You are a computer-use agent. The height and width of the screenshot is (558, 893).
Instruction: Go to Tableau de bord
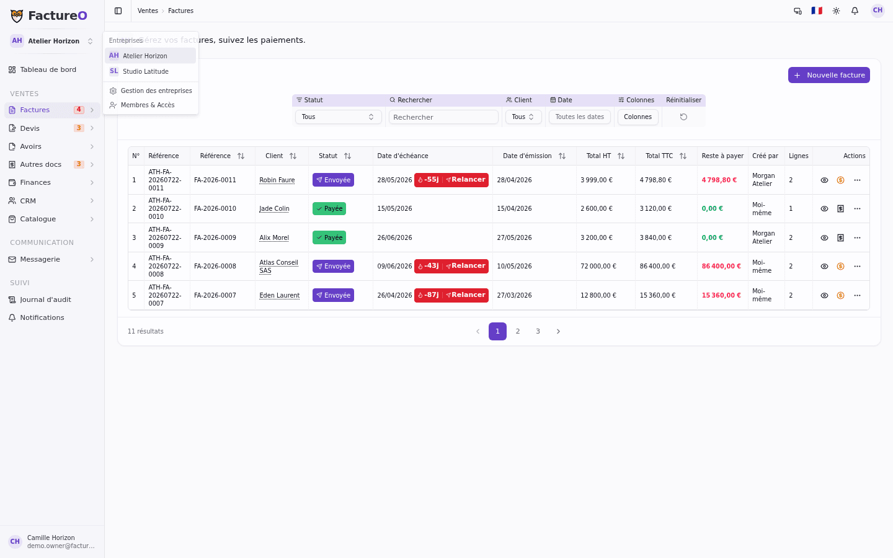tap(52, 69)
